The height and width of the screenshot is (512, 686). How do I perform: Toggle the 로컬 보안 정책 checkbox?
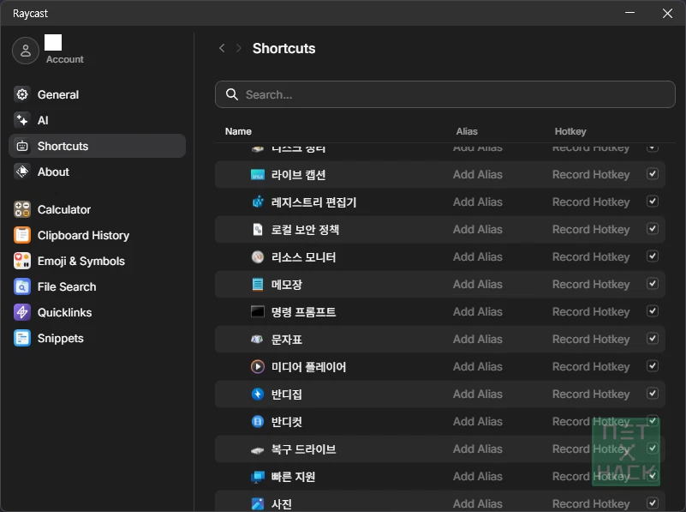coord(653,229)
